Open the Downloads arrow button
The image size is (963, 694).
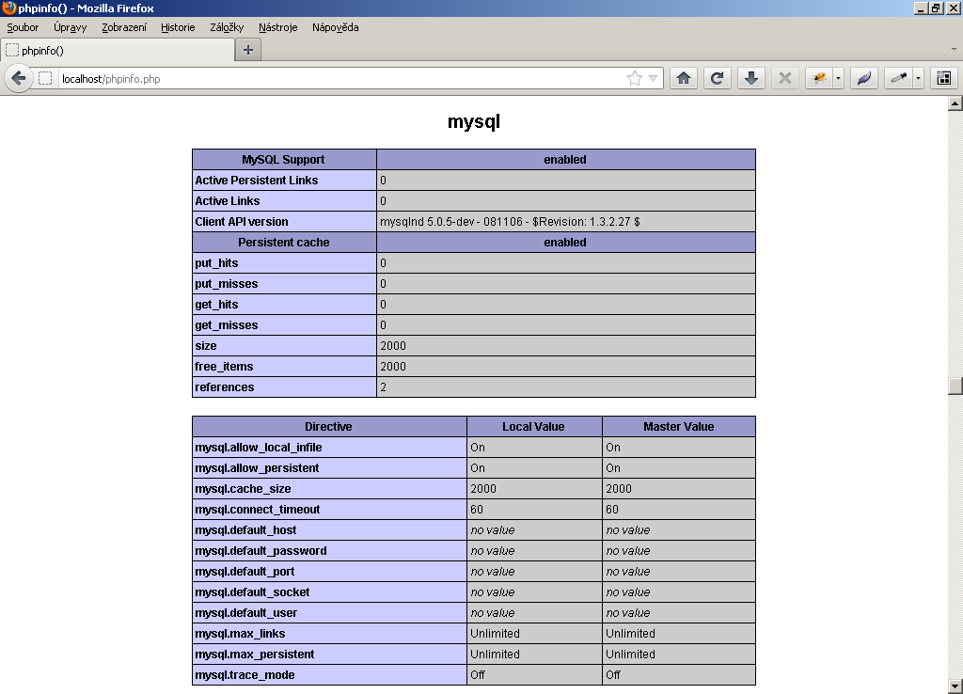point(750,78)
